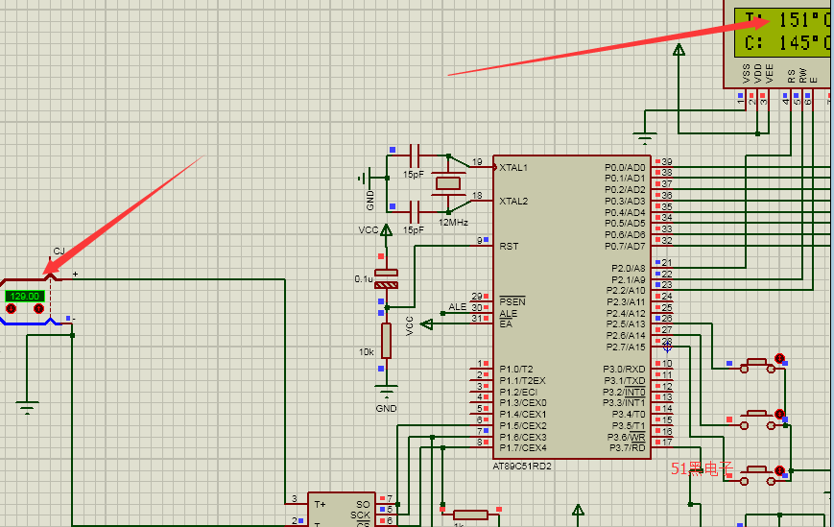Toggle the top push button's red actuator
The height and width of the screenshot is (527, 834).
pyautogui.click(x=779, y=359)
